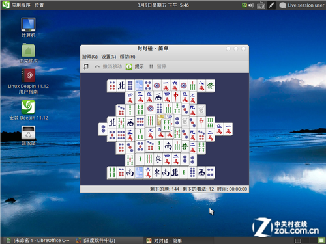Image resolution: width=326 pixels, height=244 pixels.
Task: Click the 剩下的牌: 144 status text
Action: (164, 189)
